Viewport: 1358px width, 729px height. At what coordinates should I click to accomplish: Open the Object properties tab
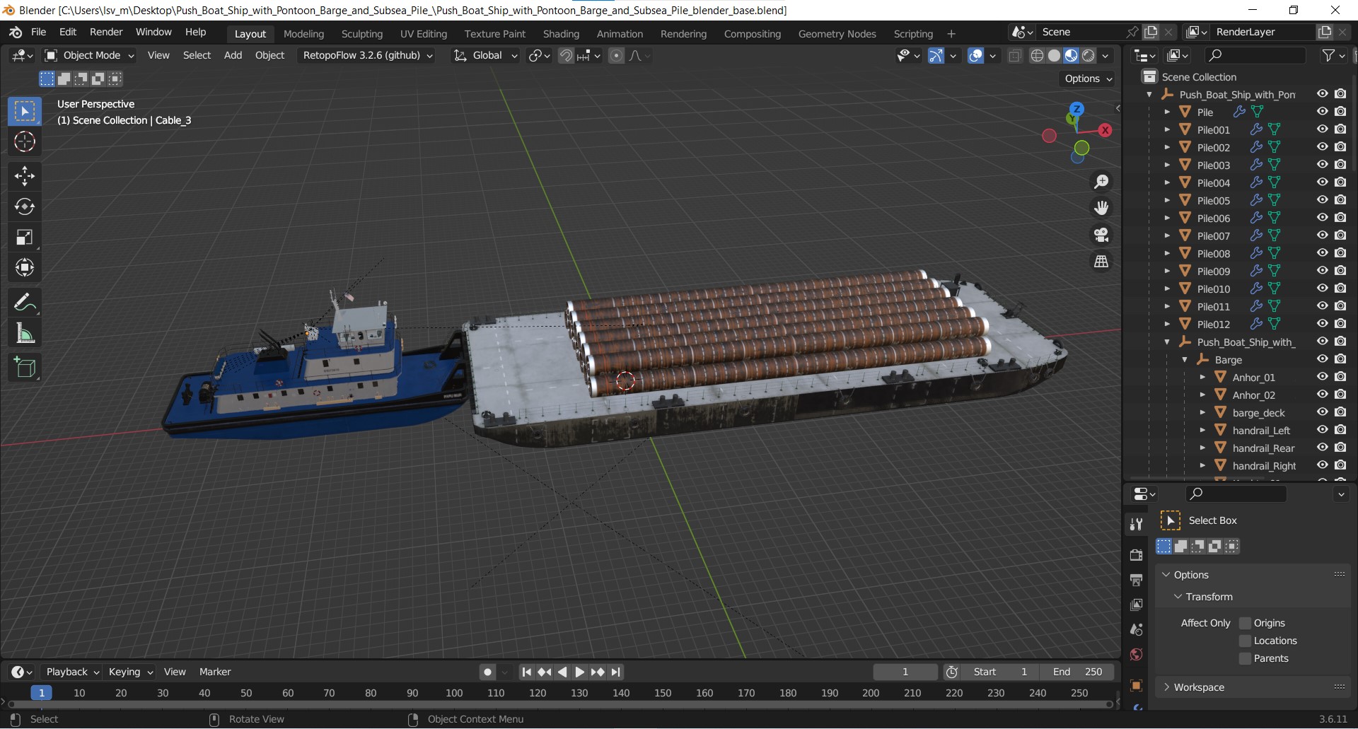tap(1137, 685)
